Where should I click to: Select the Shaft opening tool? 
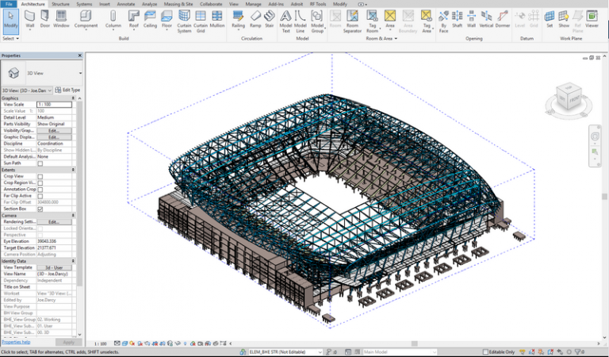tap(457, 19)
